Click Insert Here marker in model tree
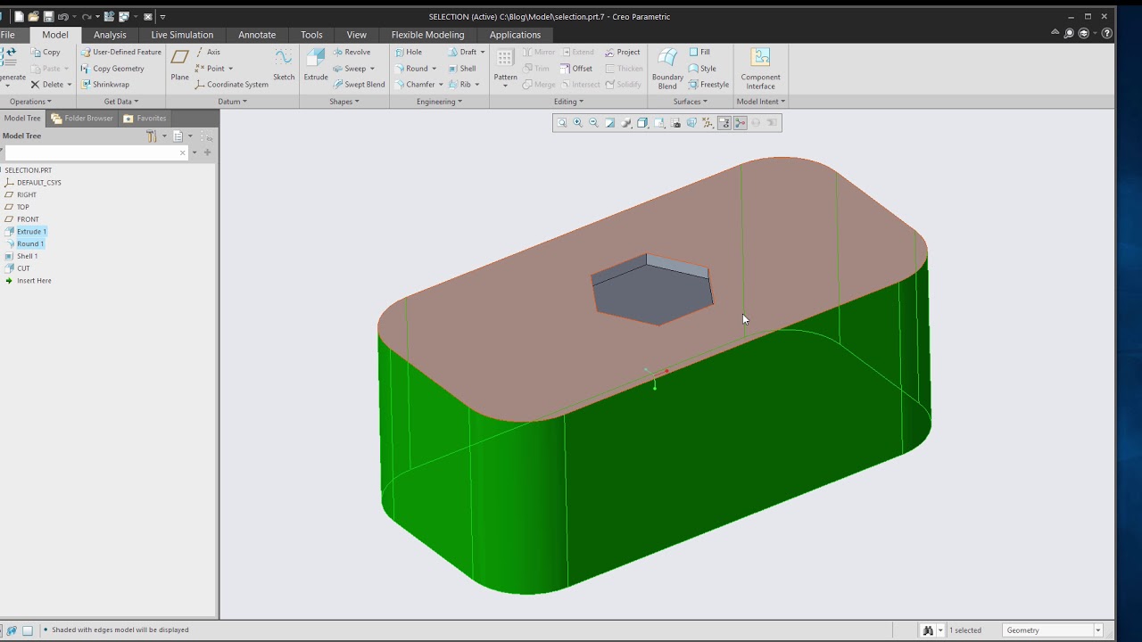The height and width of the screenshot is (642, 1142). tap(29, 281)
